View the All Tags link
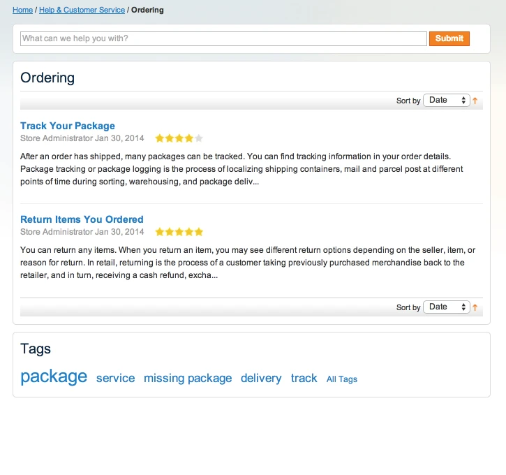Image resolution: width=506 pixels, height=475 pixels. (342, 379)
